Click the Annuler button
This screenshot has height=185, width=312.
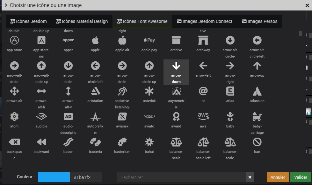coord(278,177)
